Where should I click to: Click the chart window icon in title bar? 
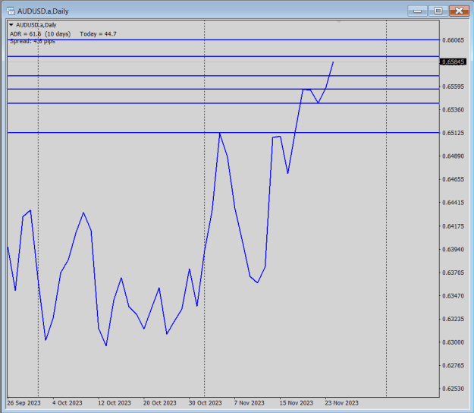tap(11, 11)
